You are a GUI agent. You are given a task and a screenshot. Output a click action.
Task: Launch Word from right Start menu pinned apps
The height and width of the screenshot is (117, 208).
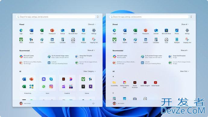(125, 31)
